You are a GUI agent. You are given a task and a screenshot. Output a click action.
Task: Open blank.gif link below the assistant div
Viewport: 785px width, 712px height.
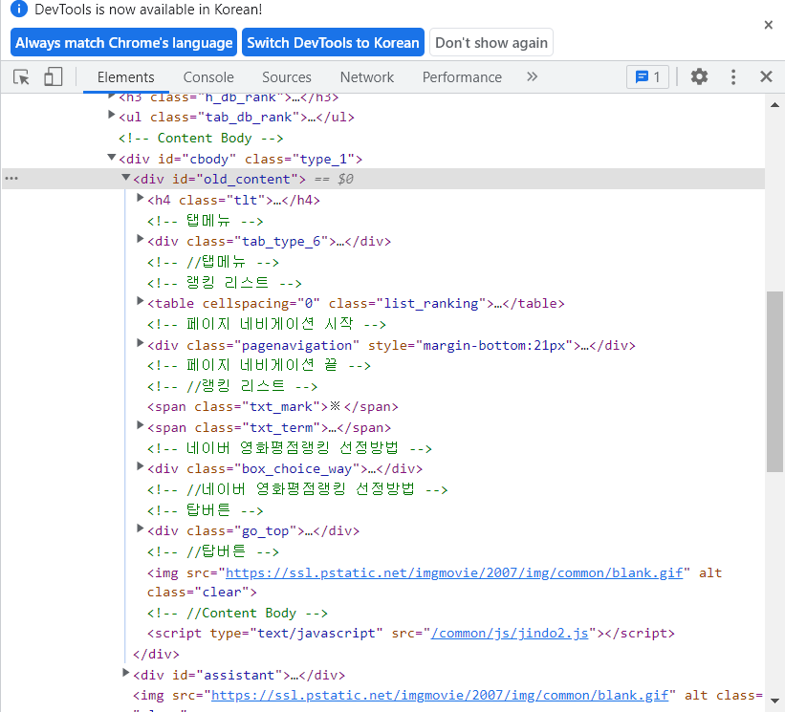(x=440, y=696)
